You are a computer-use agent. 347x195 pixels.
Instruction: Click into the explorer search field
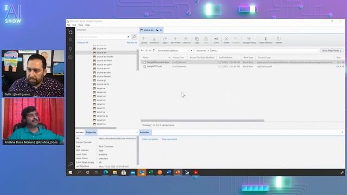pyautogui.click(x=101, y=37)
